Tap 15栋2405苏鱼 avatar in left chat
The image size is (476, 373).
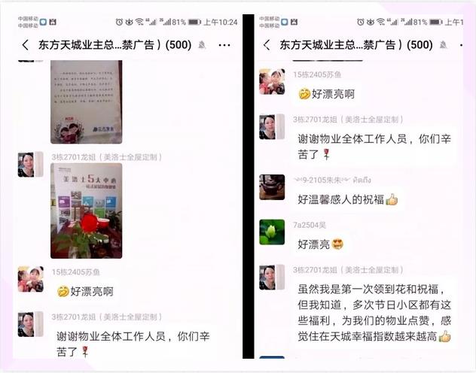31,279
